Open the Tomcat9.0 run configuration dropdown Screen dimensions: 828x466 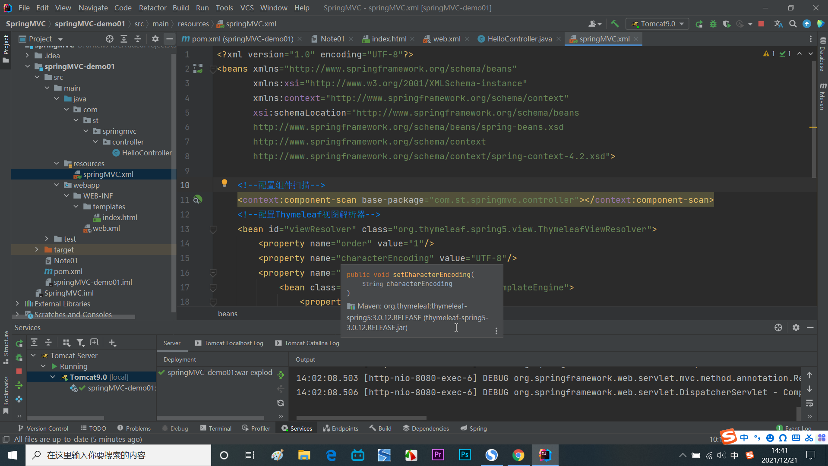point(657,24)
